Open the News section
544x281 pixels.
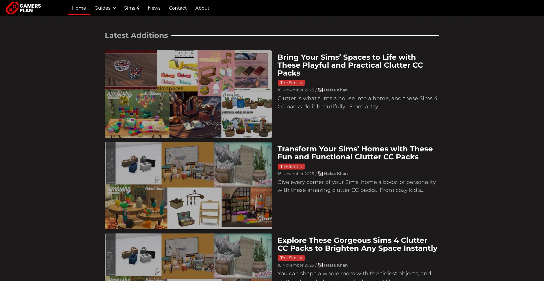pos(154,8)
